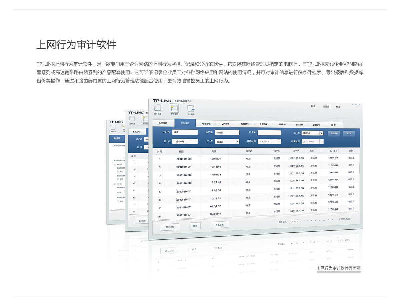Toggle 行为审计 checkbox in the rearmost window
Viewport: 400px width, 300px height.
click(x=115, y=184)
